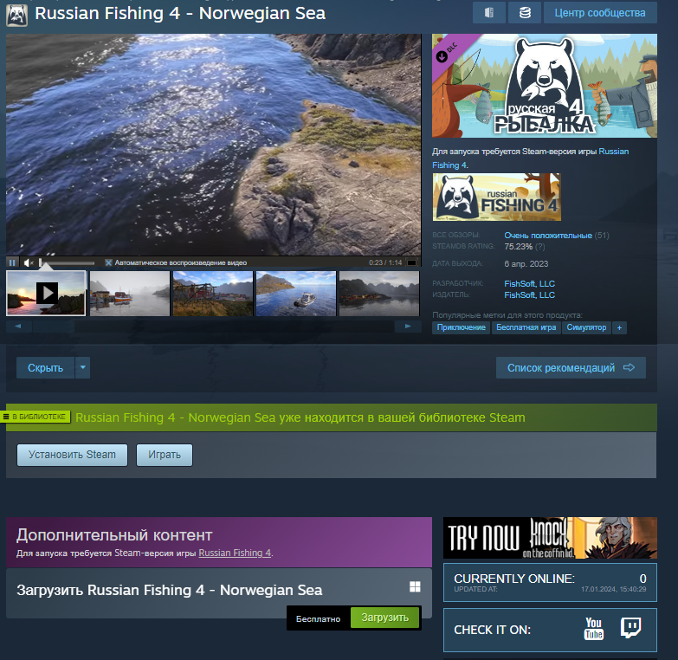Click the Играть button
The height and width of the screenshot is (660, 678).
[165, 455]
